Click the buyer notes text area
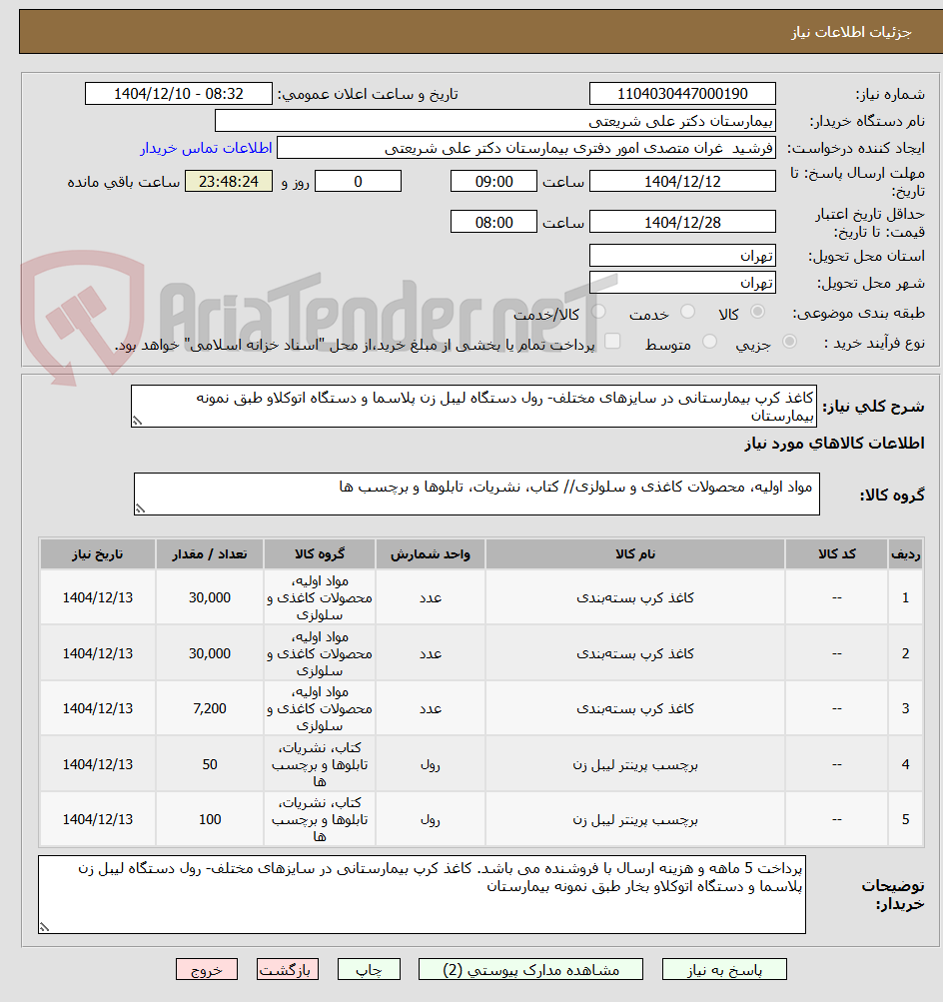 pyautogui.click(x=422, y=895)
